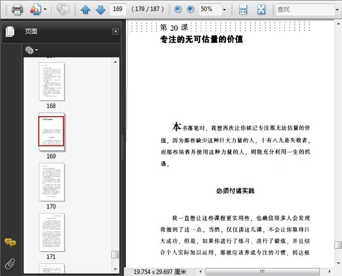
Task: Toggle fit full page view
Action: 260,9
